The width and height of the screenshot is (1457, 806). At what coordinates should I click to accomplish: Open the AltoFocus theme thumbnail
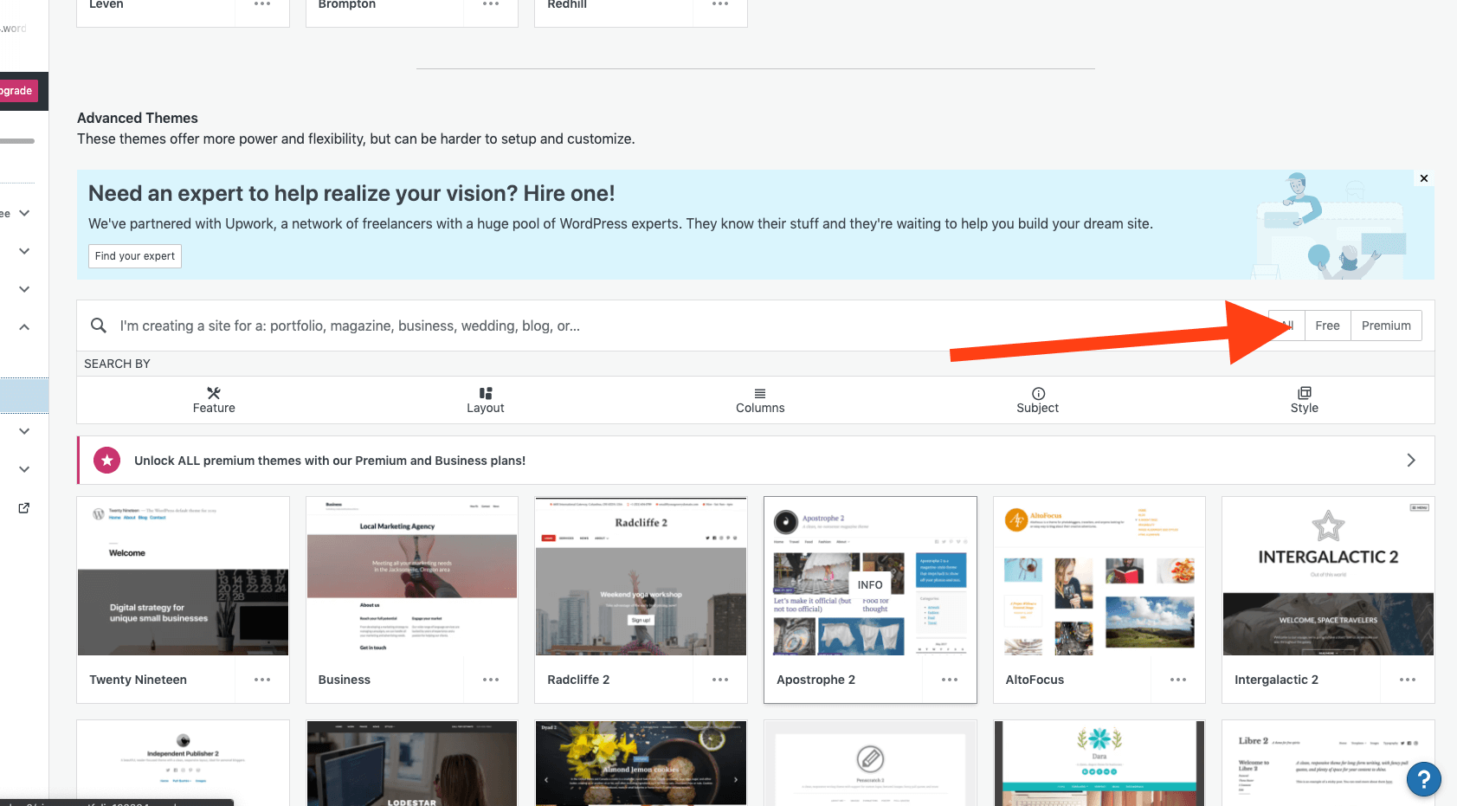point(1099,577)
